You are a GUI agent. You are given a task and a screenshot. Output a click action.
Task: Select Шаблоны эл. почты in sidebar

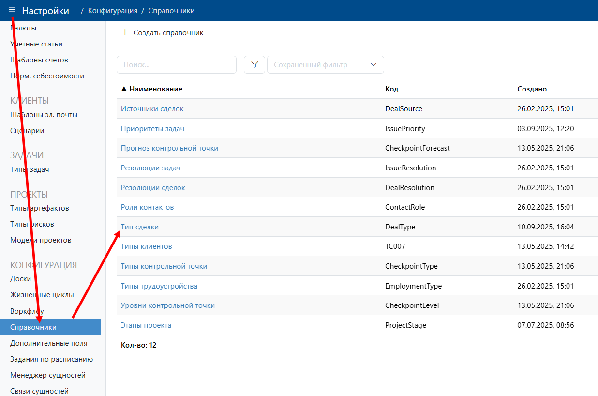pos(44,115)
